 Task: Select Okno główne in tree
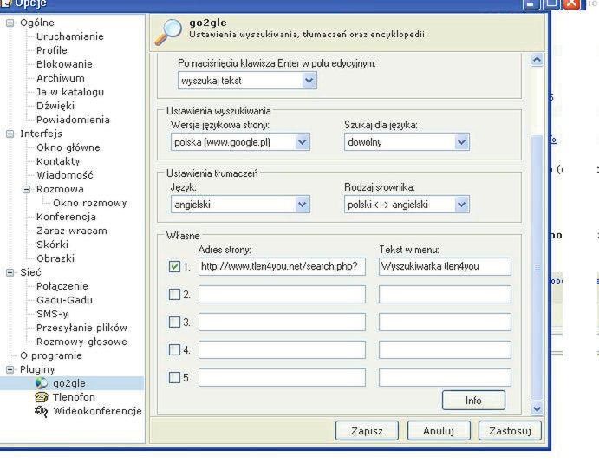[x=68, y=147]
